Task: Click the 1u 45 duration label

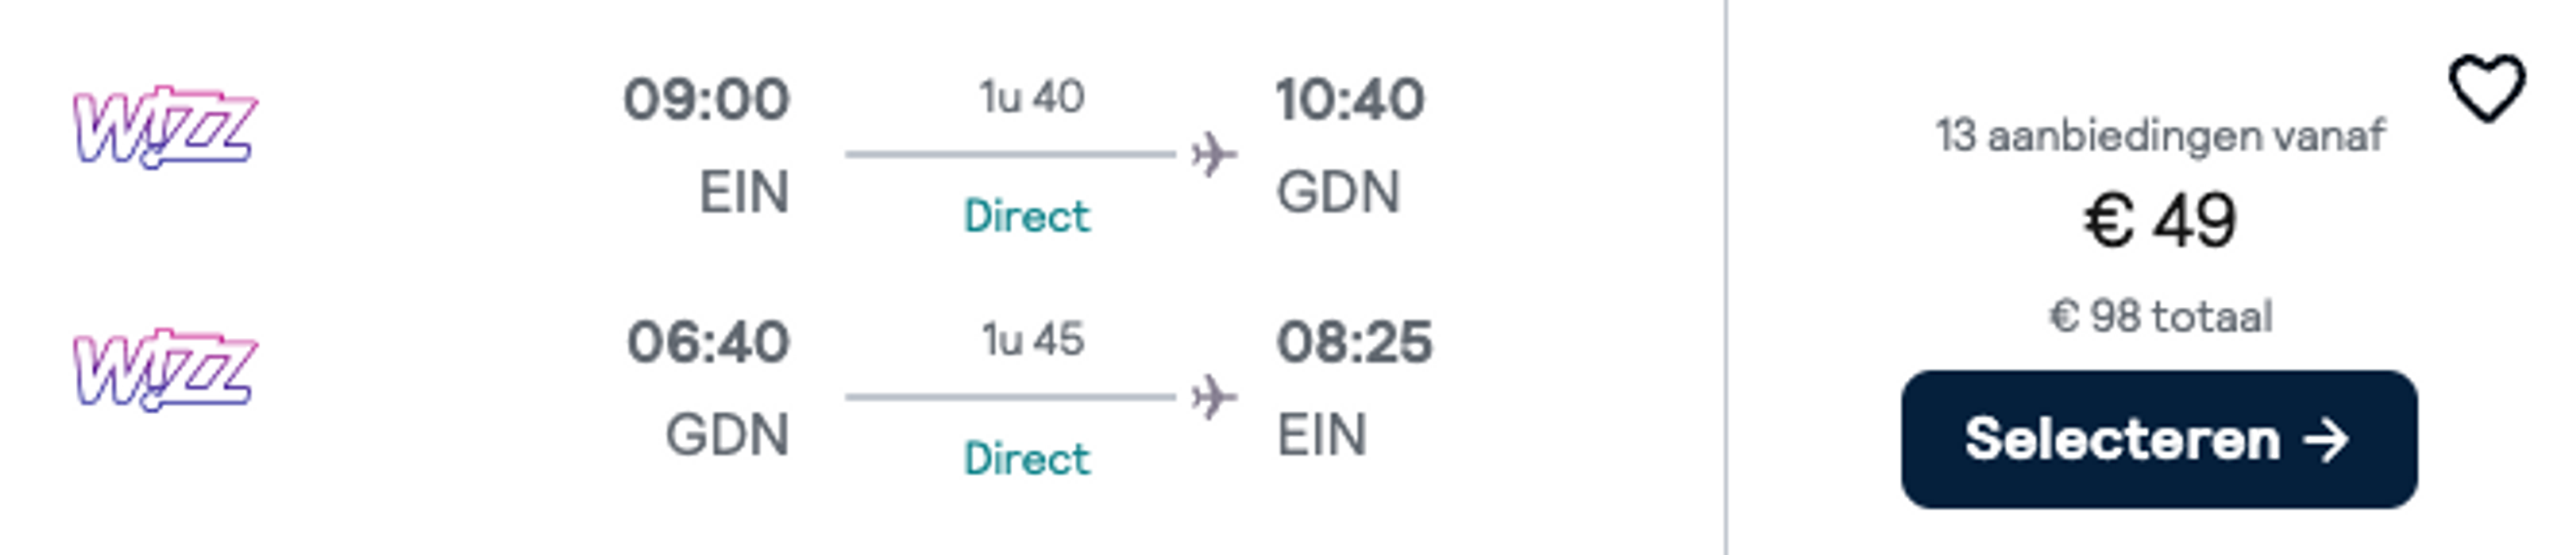Action: [1032, 340]
